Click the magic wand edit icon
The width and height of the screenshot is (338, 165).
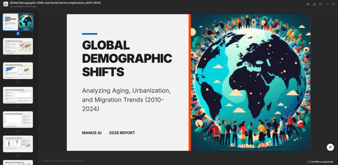[x=330, y=147]
